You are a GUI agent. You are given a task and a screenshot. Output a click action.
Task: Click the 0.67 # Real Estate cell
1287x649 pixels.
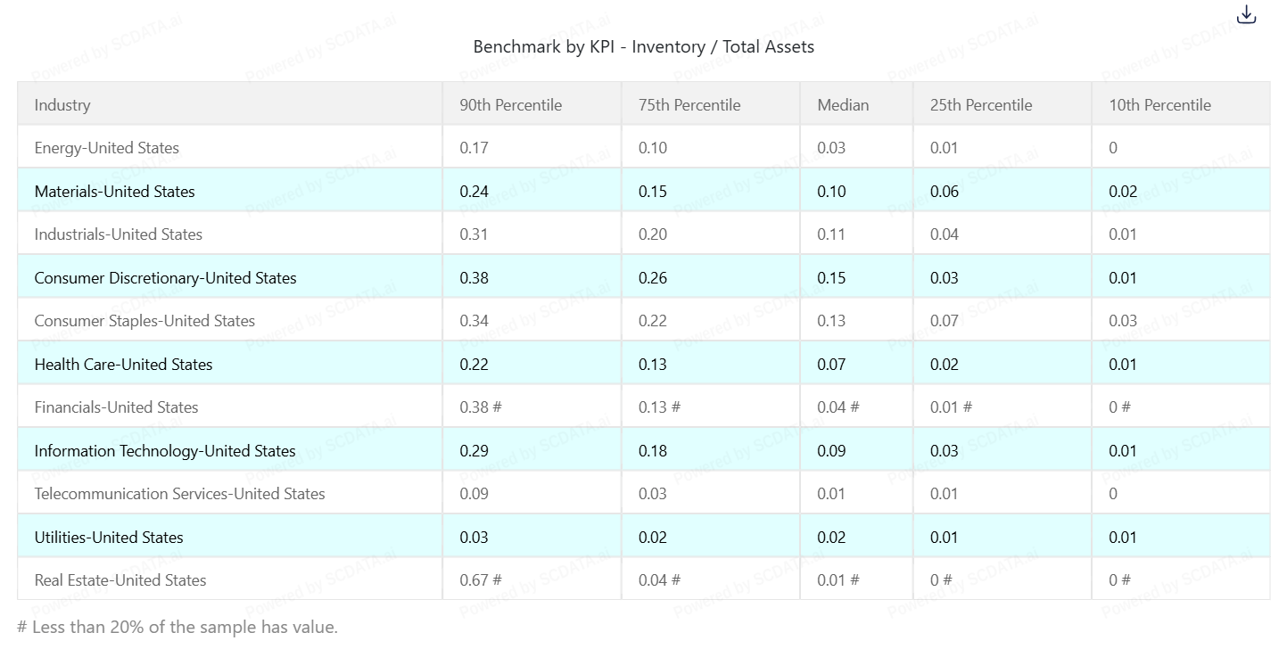click(480, 580)
